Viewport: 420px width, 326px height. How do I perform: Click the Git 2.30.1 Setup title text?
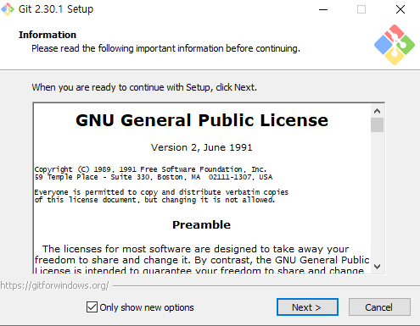tap(56, 9)
